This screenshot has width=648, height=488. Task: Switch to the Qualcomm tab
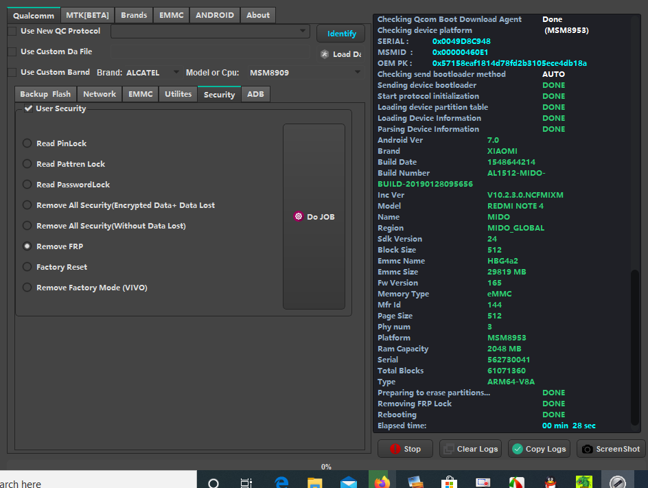[x=34, y=15]
